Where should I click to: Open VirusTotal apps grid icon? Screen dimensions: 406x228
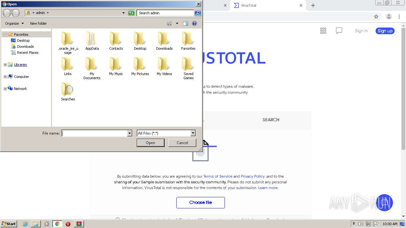click(323, 31)
